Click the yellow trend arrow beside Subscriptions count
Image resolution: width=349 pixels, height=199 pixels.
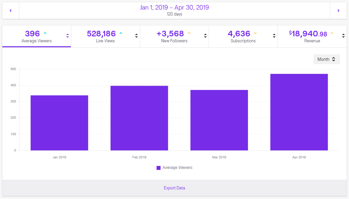click(255, 33)
